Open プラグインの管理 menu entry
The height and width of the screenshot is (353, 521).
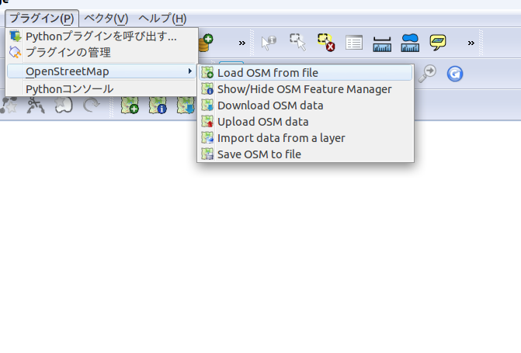tap(102, 52)
